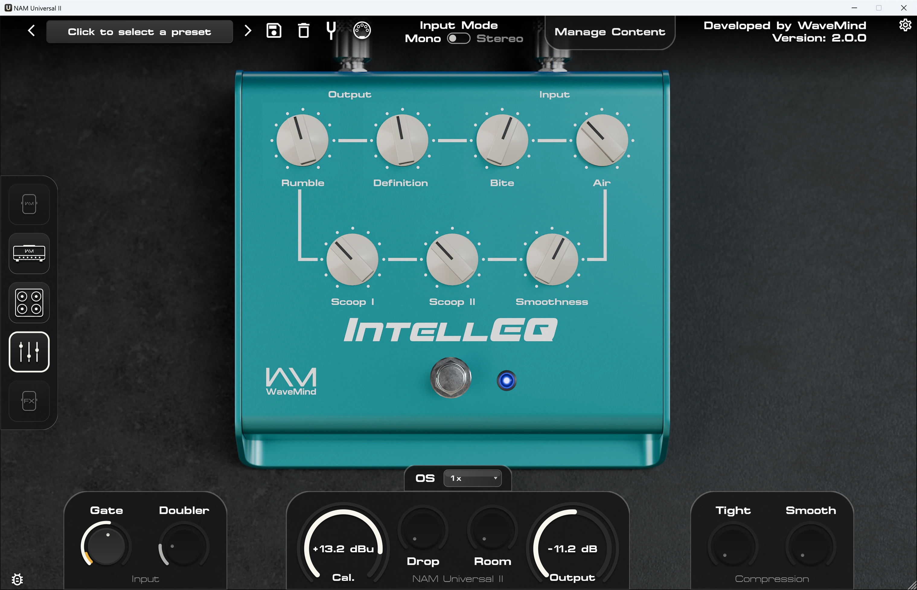Save the current preset with the floppy disk icon

[274, 31]
